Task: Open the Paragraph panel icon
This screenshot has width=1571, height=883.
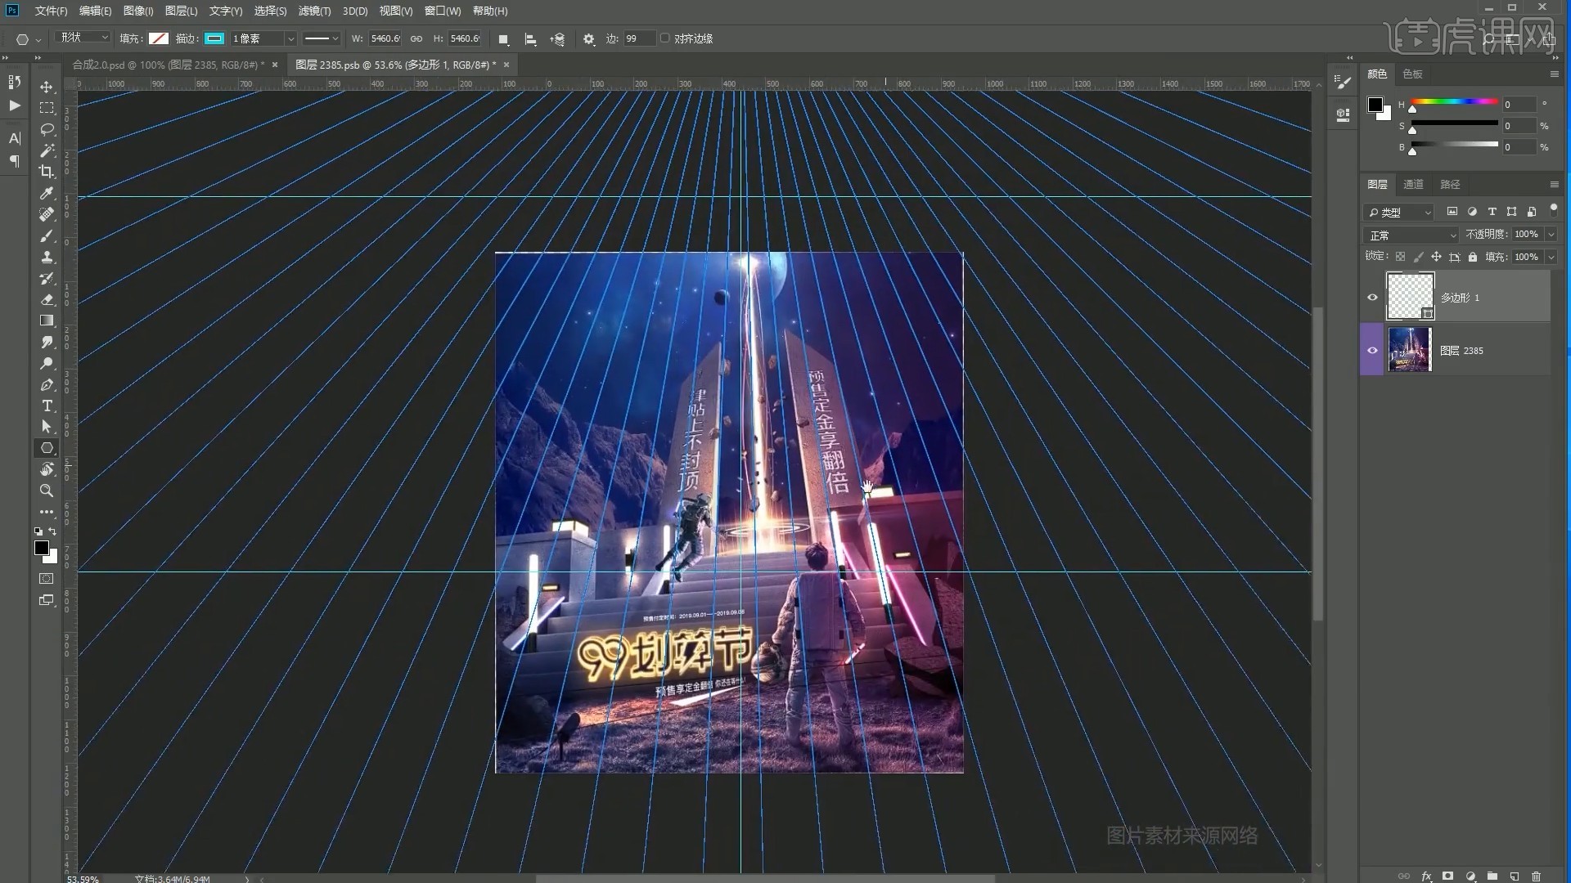Action: [x=15, y=162]
